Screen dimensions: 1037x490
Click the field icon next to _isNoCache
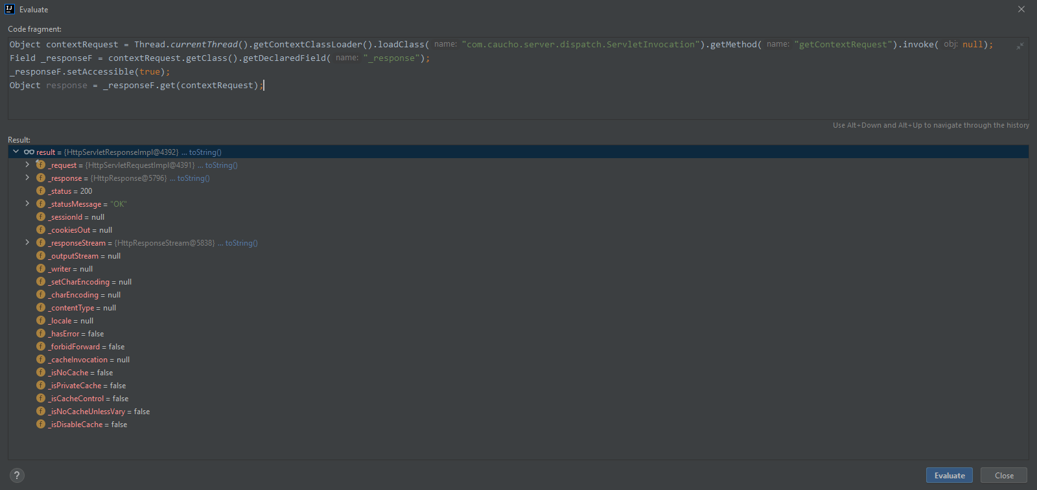[41, 372]
